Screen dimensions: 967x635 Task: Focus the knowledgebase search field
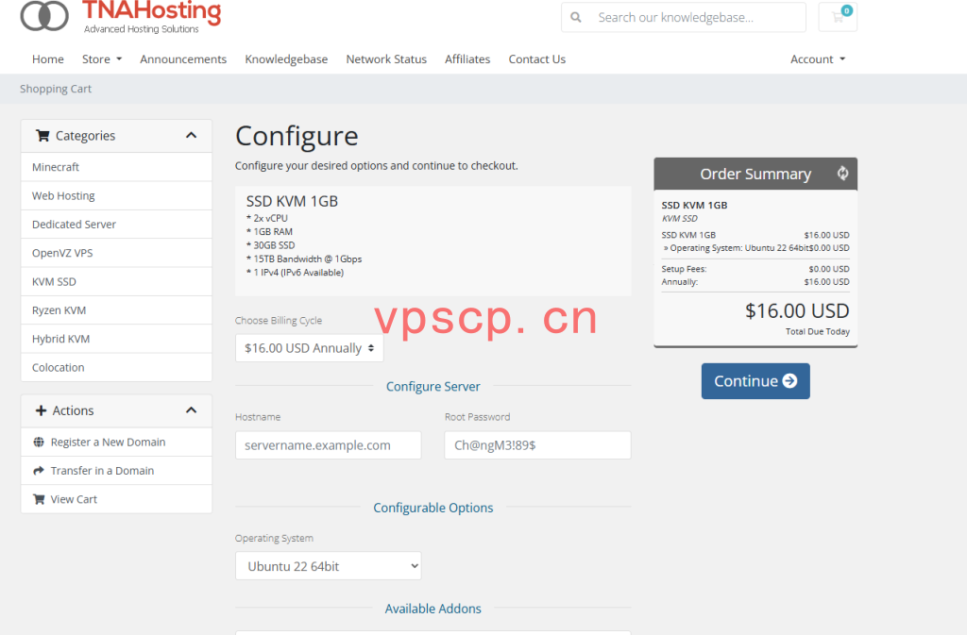coord(697,17)
